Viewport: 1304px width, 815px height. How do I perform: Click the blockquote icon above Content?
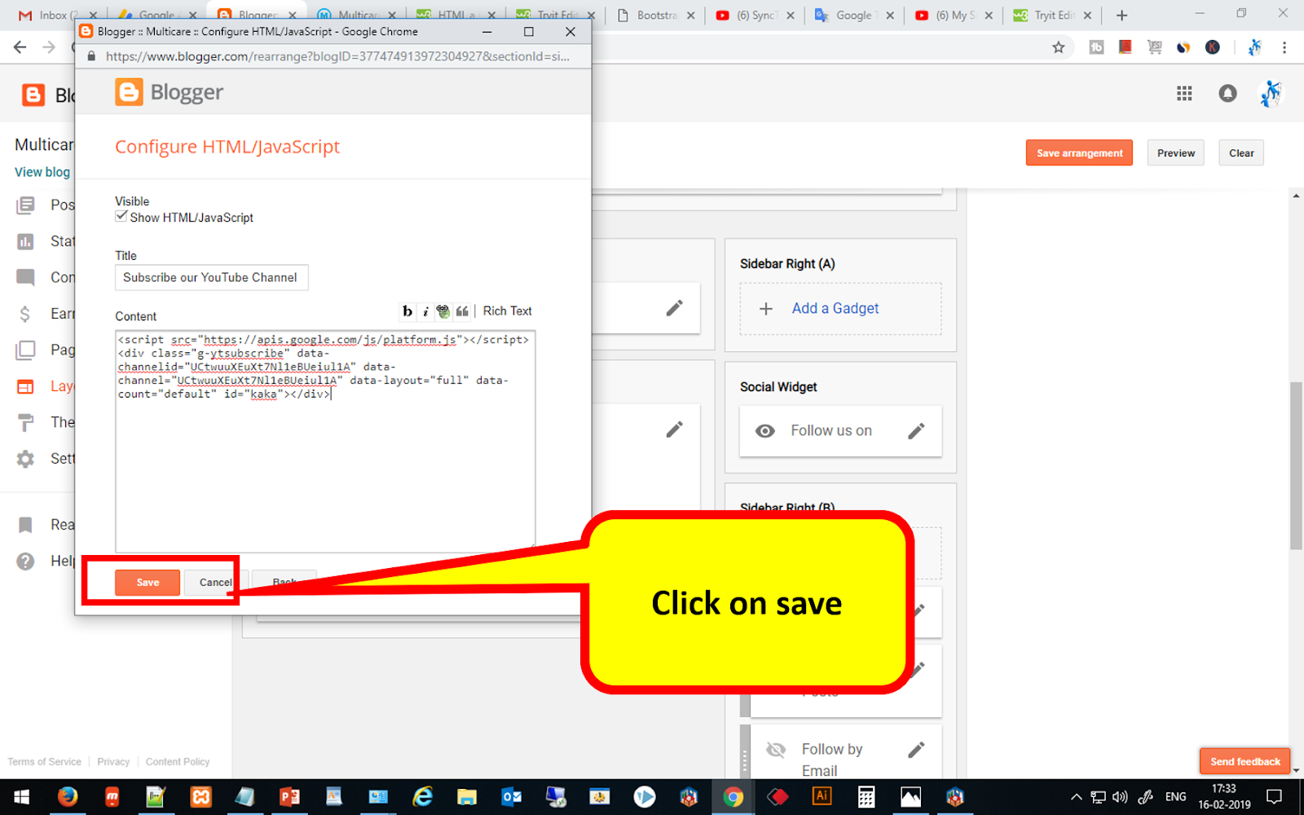462,311
